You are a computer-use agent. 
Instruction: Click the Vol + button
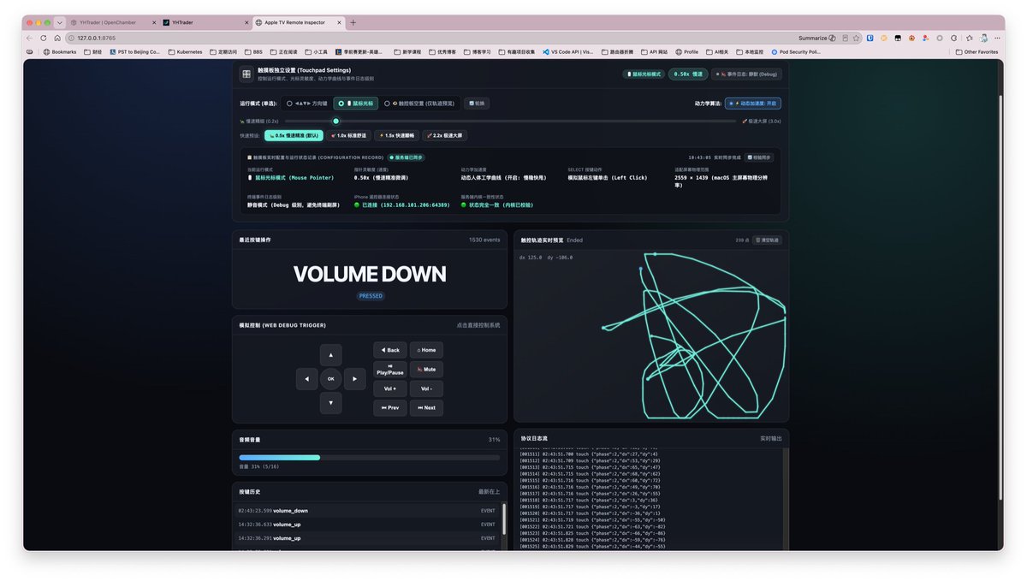[390, 388]
